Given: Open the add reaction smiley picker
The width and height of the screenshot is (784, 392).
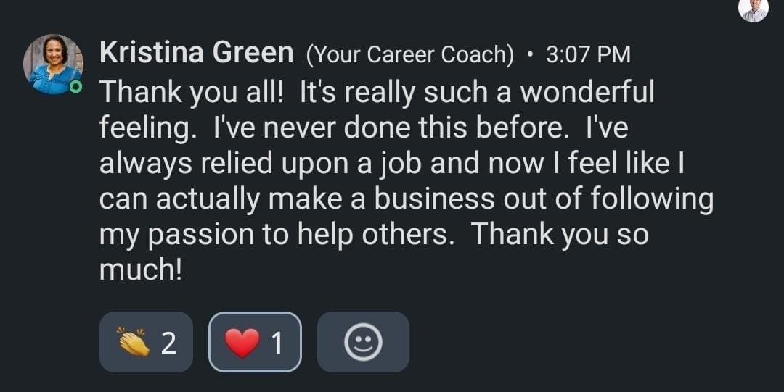Looking at the screenshot, I should point(363,342).
